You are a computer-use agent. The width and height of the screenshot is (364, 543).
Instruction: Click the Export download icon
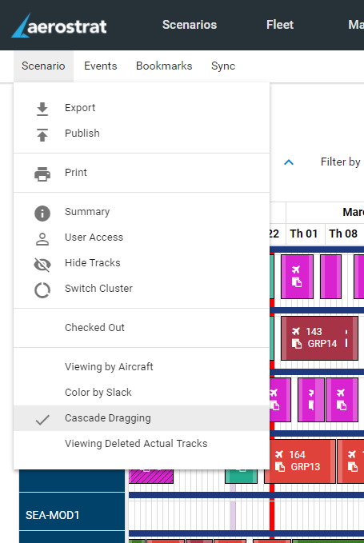pos(42,109)
